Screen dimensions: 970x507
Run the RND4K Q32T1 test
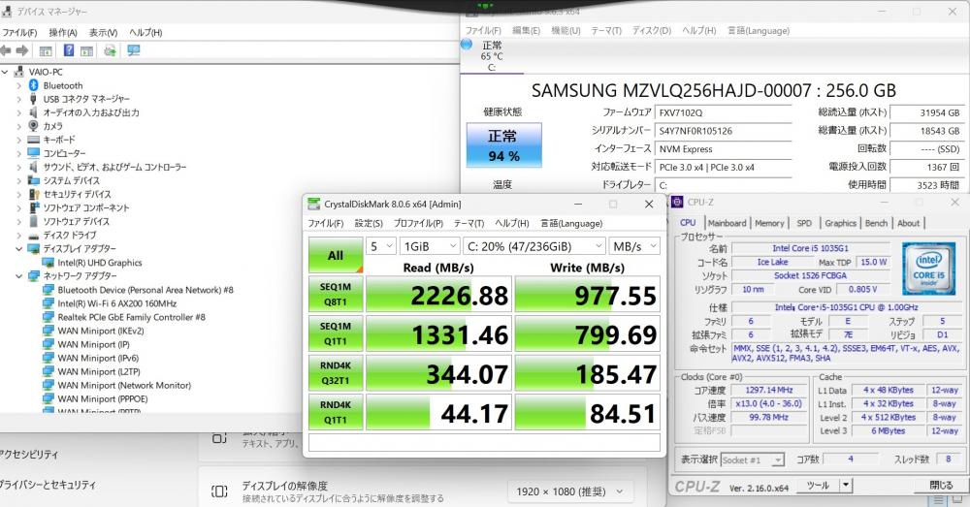click(x=336, y=373)
